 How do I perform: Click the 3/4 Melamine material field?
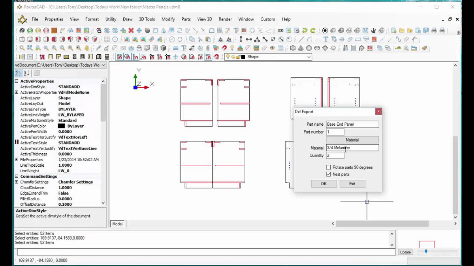352,148
